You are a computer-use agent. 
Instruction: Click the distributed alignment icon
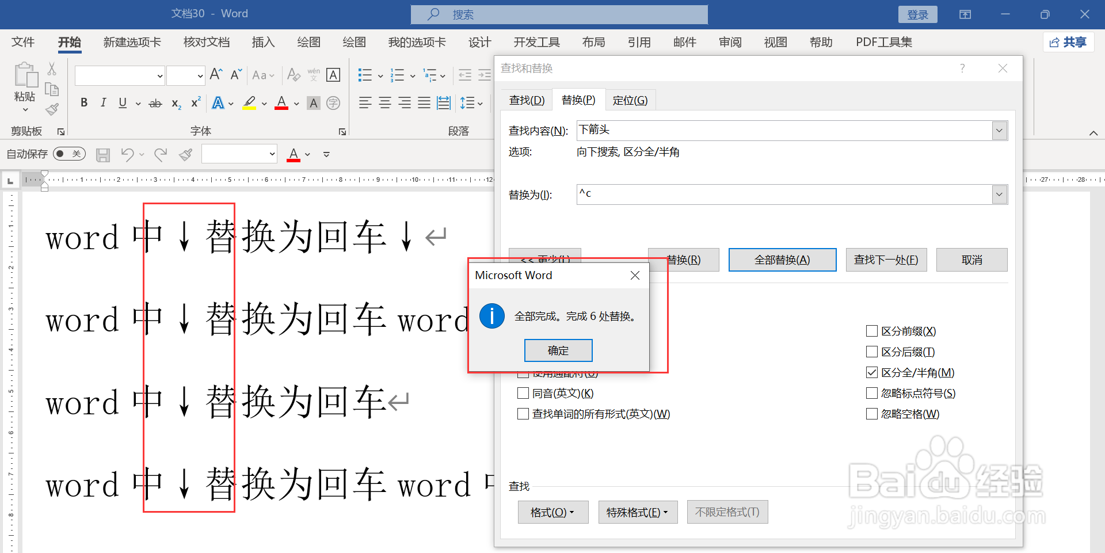point(444,103)
